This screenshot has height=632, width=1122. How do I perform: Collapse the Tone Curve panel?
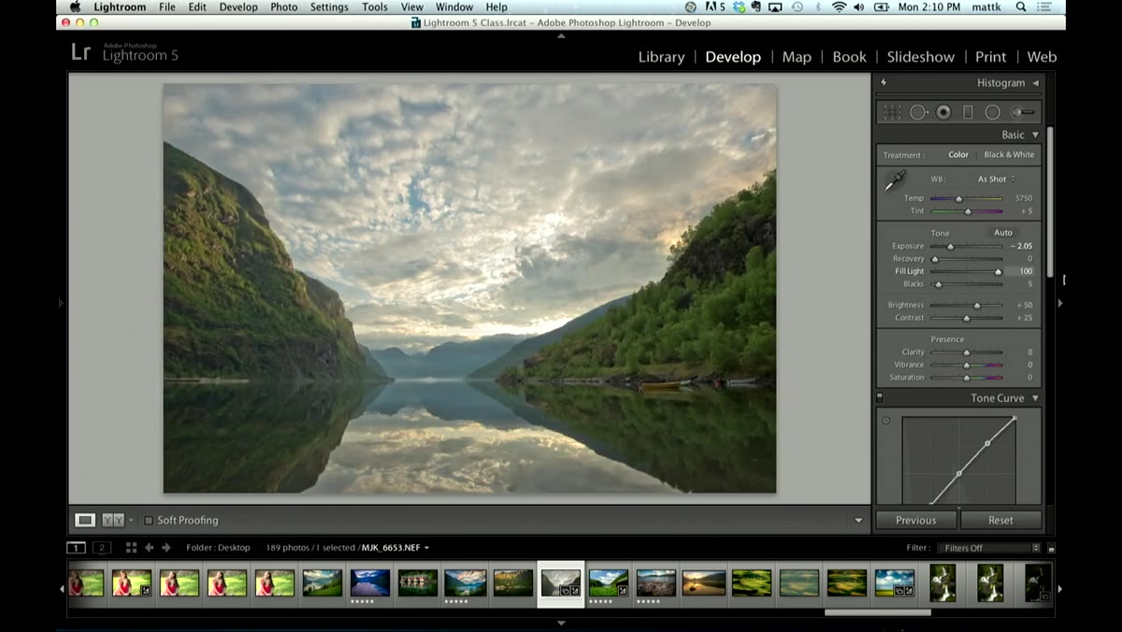tap(1035, 398)
